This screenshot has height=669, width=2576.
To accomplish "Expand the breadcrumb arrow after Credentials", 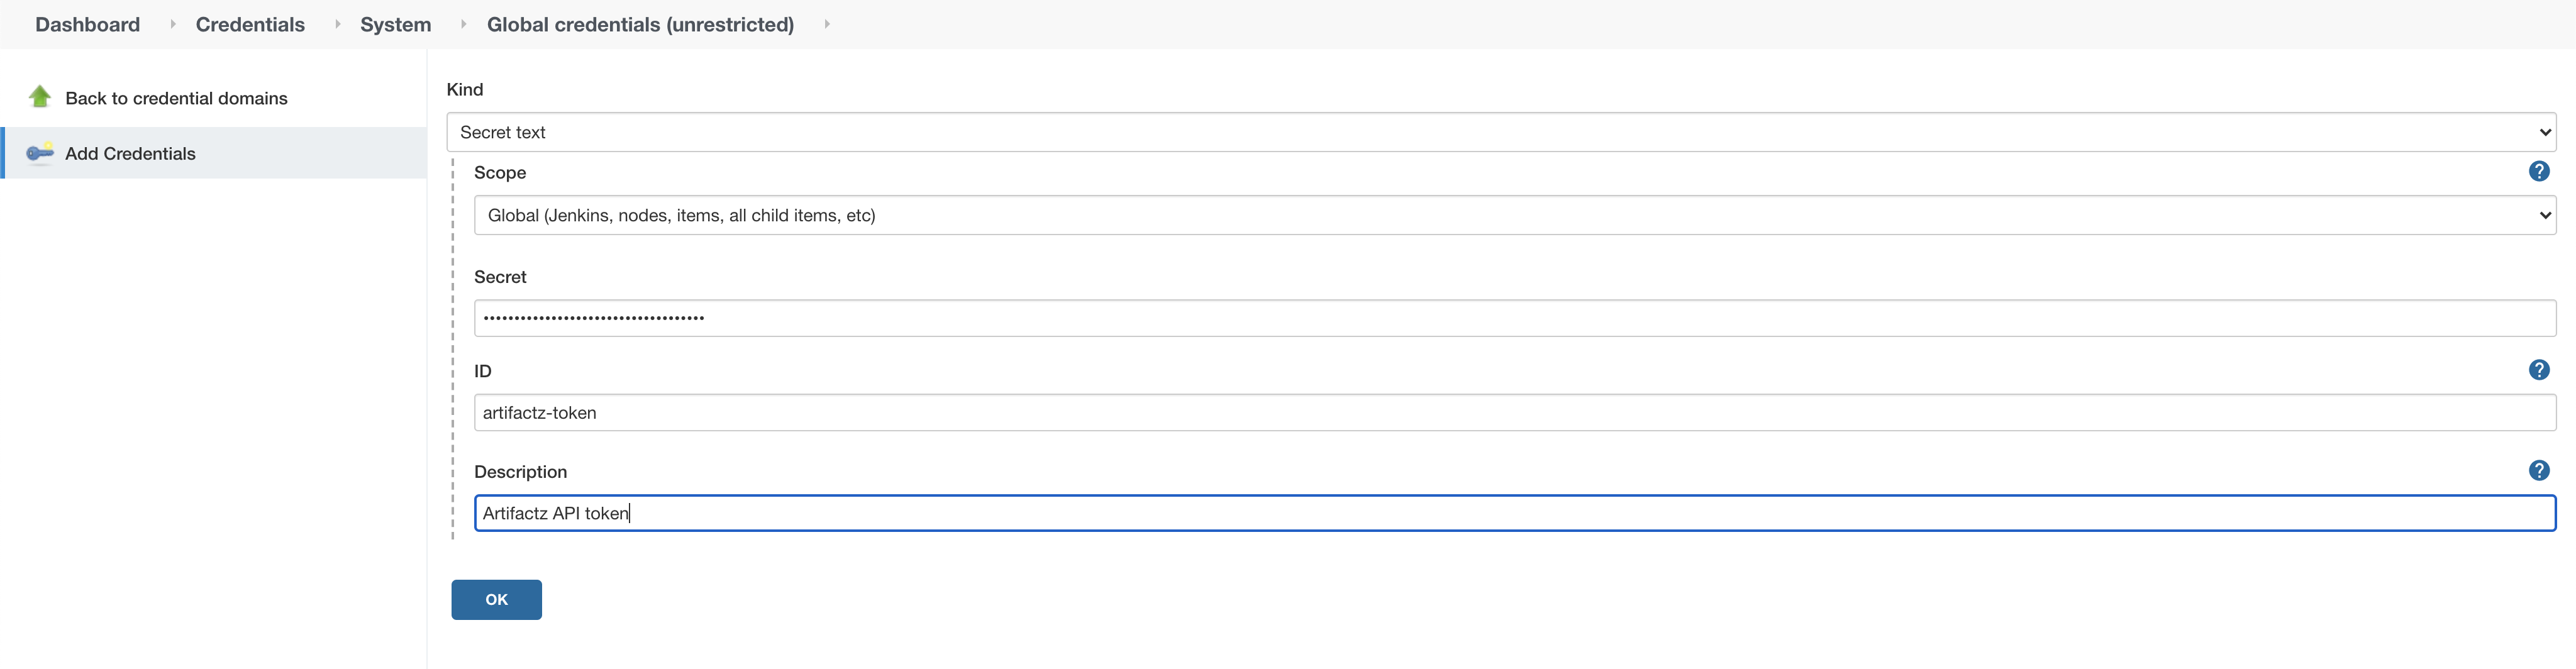I will [338, 24].
